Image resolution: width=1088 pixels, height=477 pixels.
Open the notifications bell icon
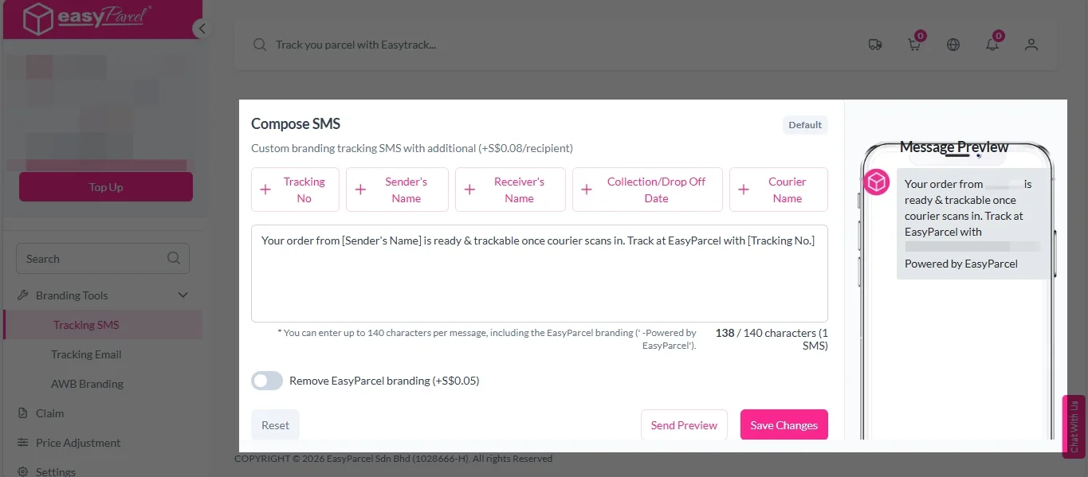tap(992, 45)
